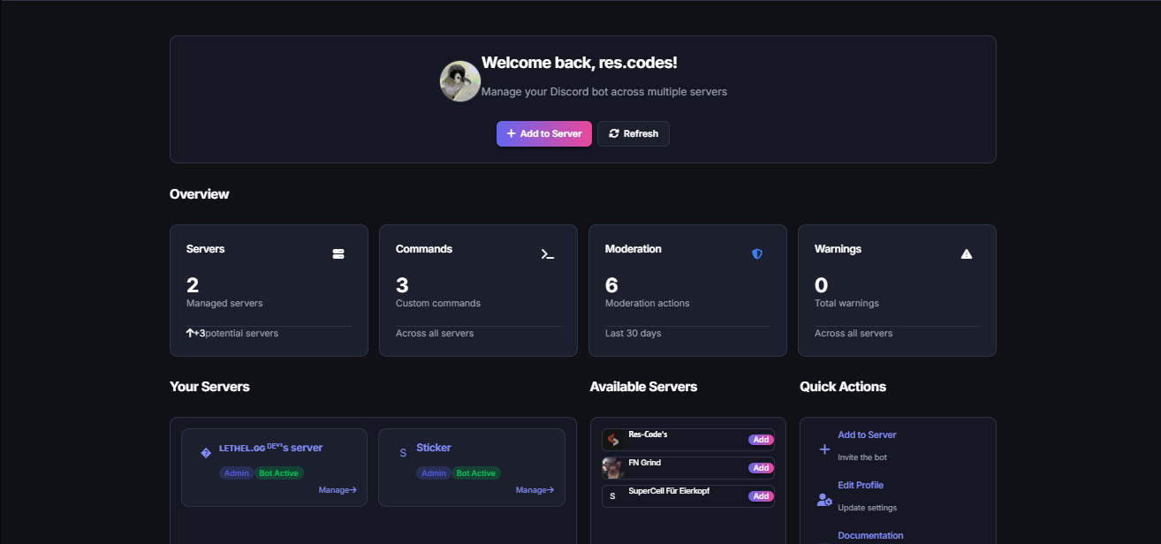Open Manage on the Sticker server card
Image resolution: width=1161 pixels, height=544 pixels.
click(535, 489)
